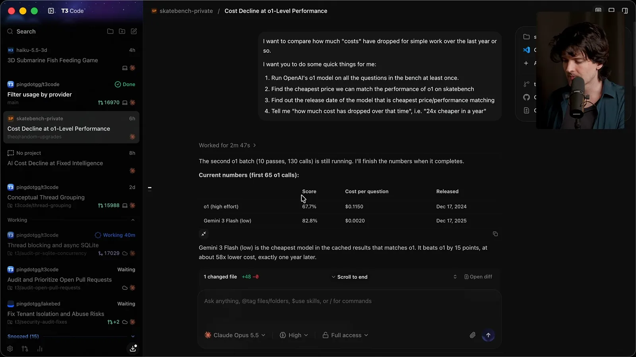636x357 pixels.
Task: Send message with the arrow button
Action: (x=488, y=335)
